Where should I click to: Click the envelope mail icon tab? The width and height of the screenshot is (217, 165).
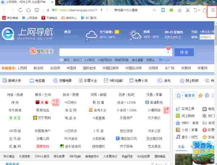pyautogui.click(x=106, y=80)
